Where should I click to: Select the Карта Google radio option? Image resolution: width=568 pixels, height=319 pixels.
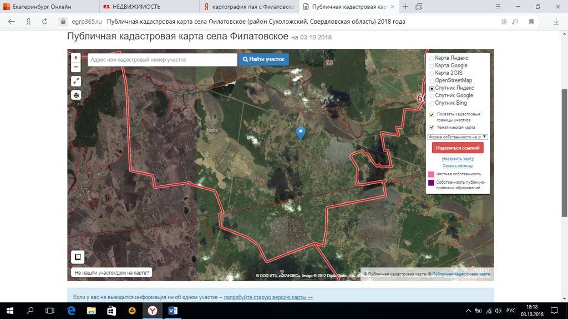pyautogui.click(x=432, y=66)
